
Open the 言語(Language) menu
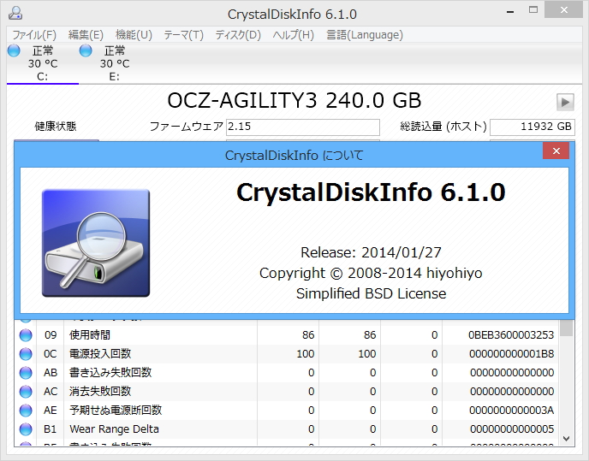365,35
